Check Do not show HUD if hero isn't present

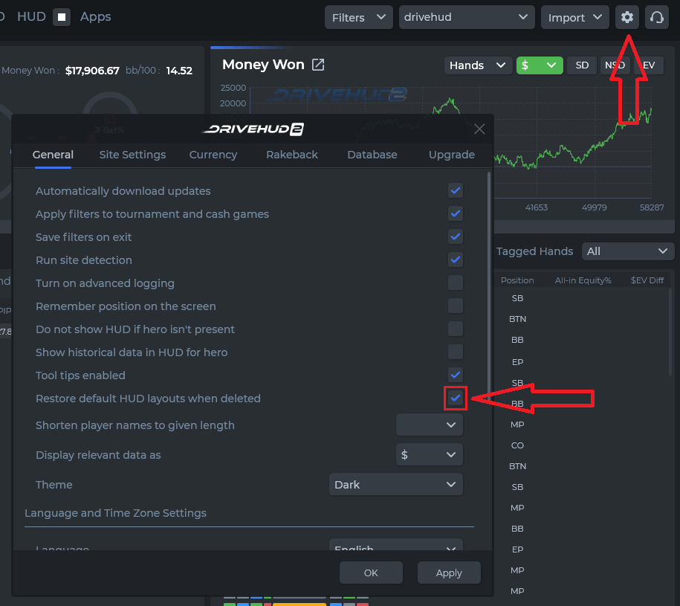coord(456,329)
